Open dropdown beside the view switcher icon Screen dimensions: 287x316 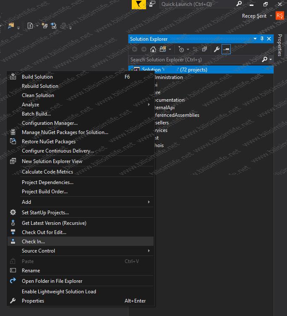click(x=170, y=50)
